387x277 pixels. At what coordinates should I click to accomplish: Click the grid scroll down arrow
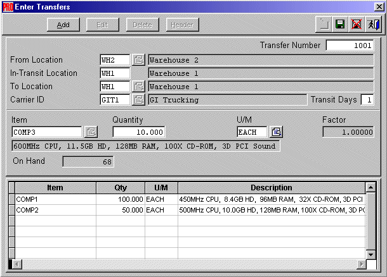371,255
